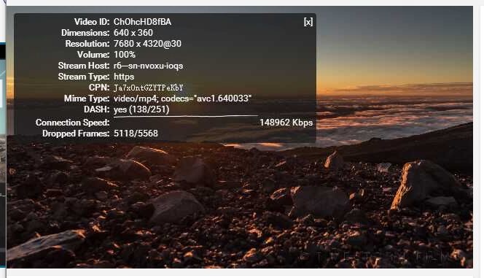The height and width of the screenshot is (278, 484).
Task: Select the Stream Host value r6—sn-nvoxu-ioqs
Action: (x=148, y=66)
